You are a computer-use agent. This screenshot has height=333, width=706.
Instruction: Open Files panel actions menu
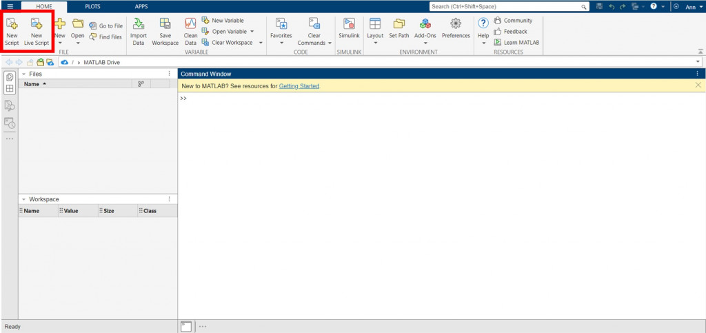[170, 73]
